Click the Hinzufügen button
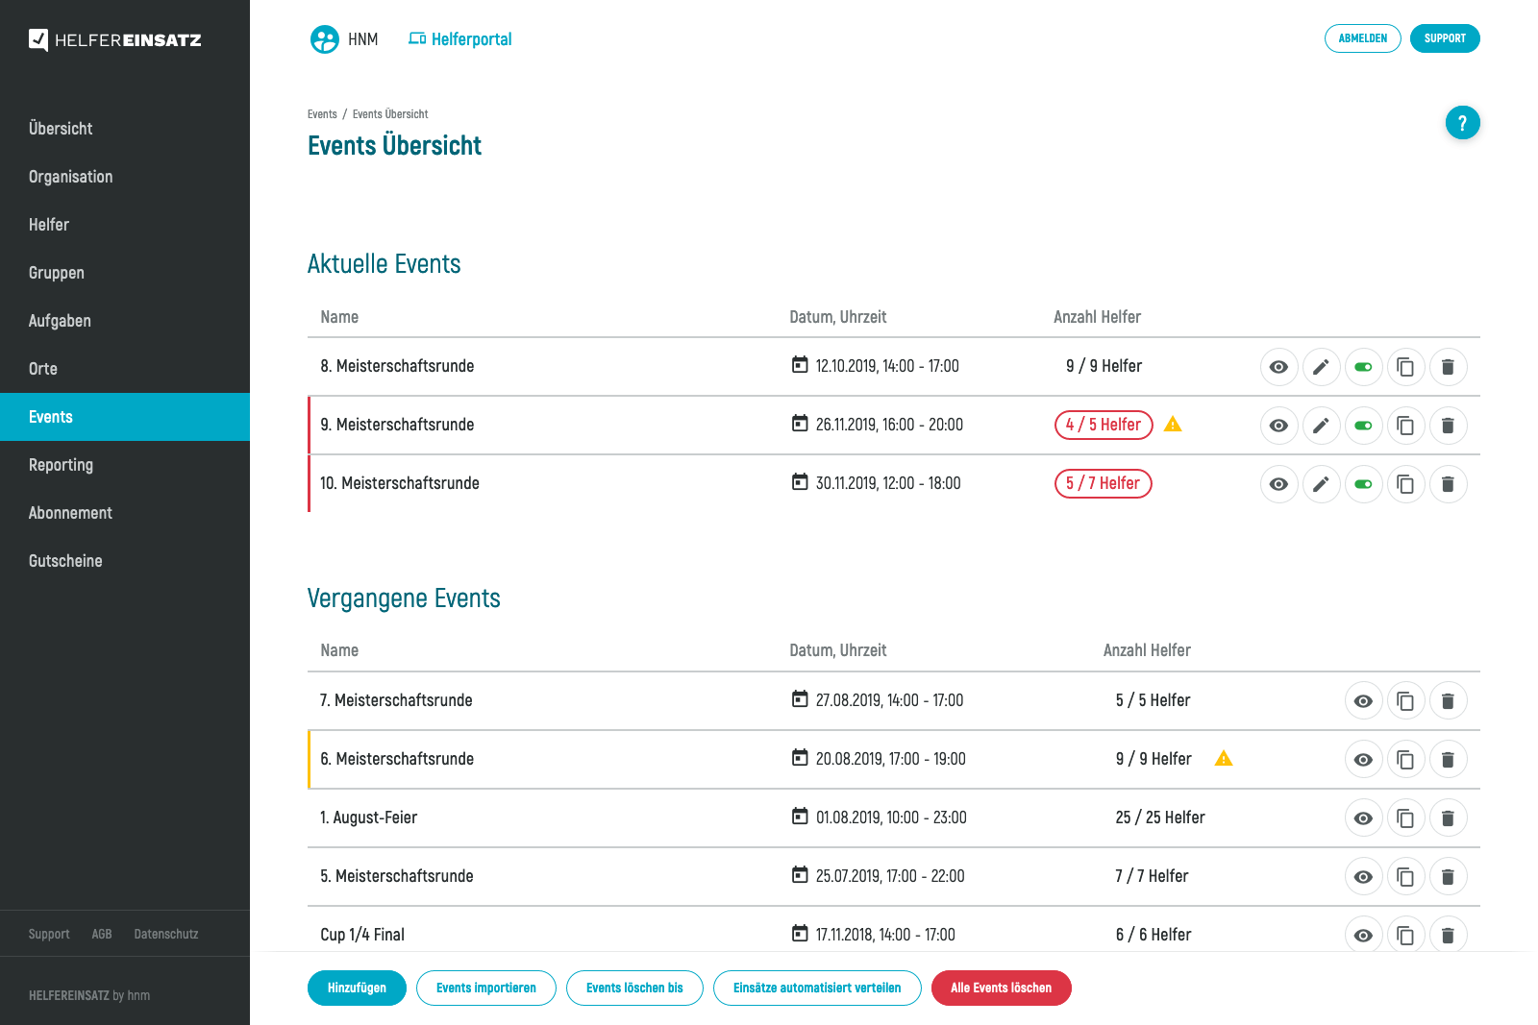 pos(357,988)
